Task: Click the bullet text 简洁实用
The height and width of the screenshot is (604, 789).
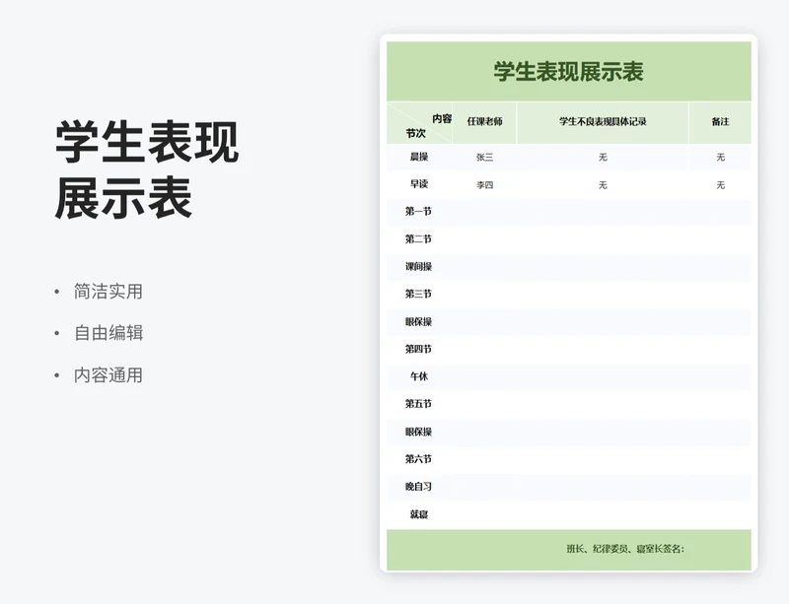Action: click(108, 292)
